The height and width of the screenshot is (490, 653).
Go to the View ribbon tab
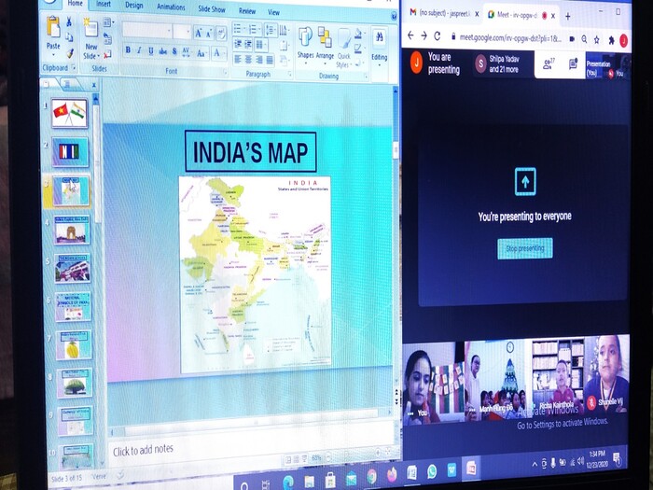click(x=273, y=12)
